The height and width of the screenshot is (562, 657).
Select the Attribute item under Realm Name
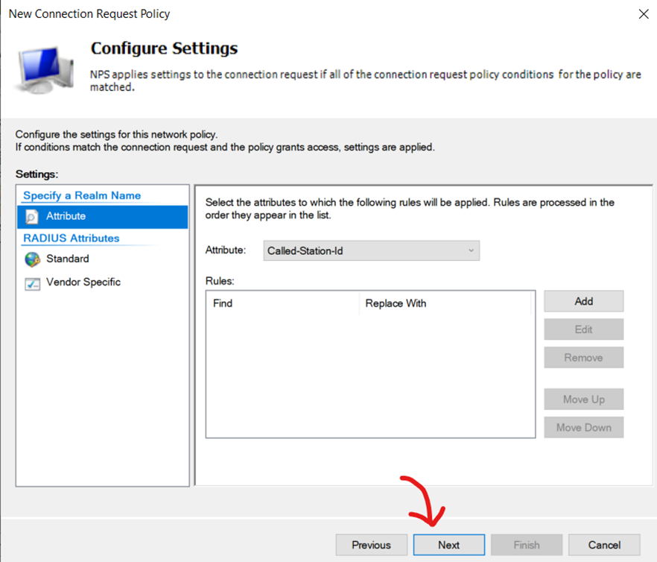103,216
